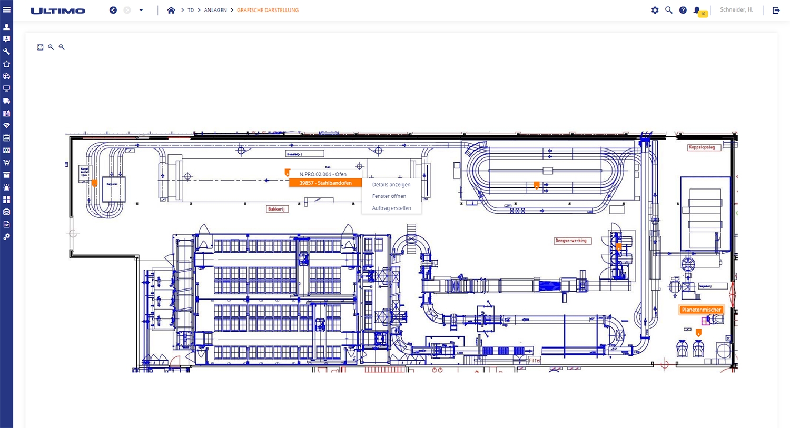The image size is (790, 428).
Task: Open the first-aid ambulance sidebar icon
Action: click(6, 76)
